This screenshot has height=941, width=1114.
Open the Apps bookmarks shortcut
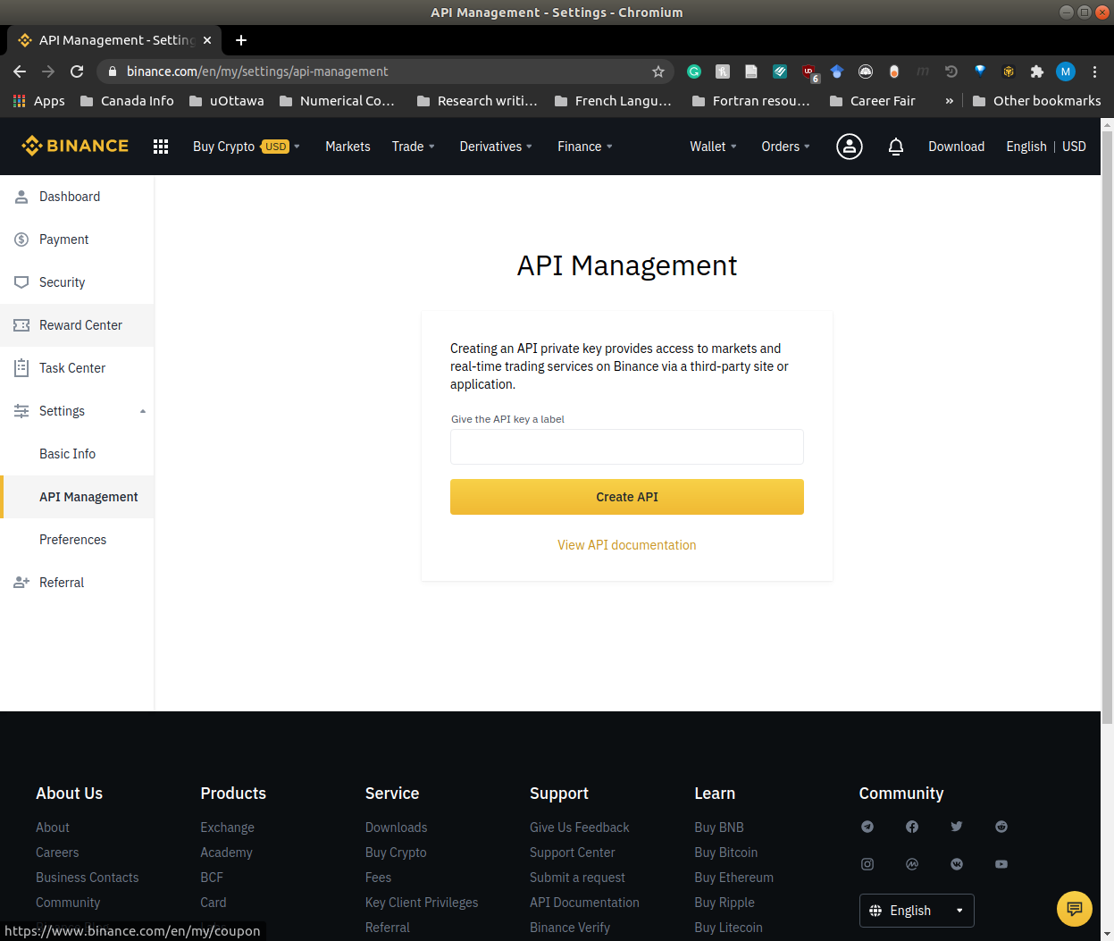(38, 101)
